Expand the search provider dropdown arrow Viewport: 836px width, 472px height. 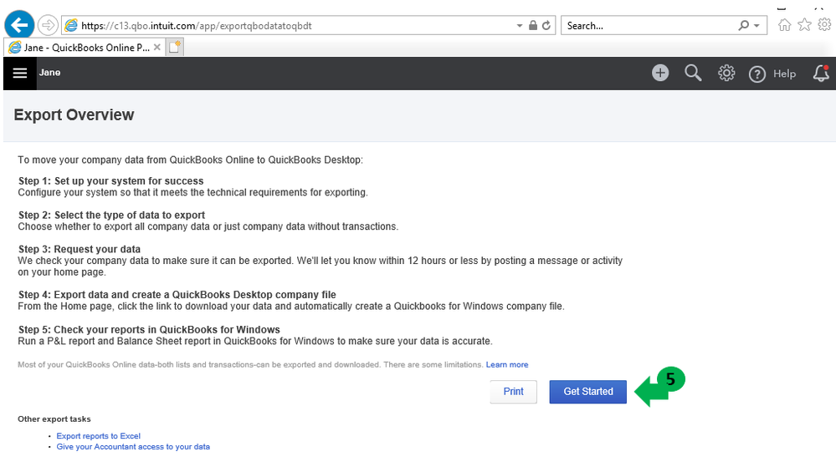[757, 26]
